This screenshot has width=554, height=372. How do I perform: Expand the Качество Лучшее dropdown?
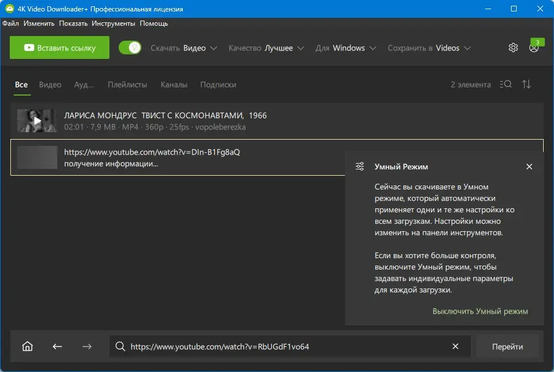(x=266, y=48)
